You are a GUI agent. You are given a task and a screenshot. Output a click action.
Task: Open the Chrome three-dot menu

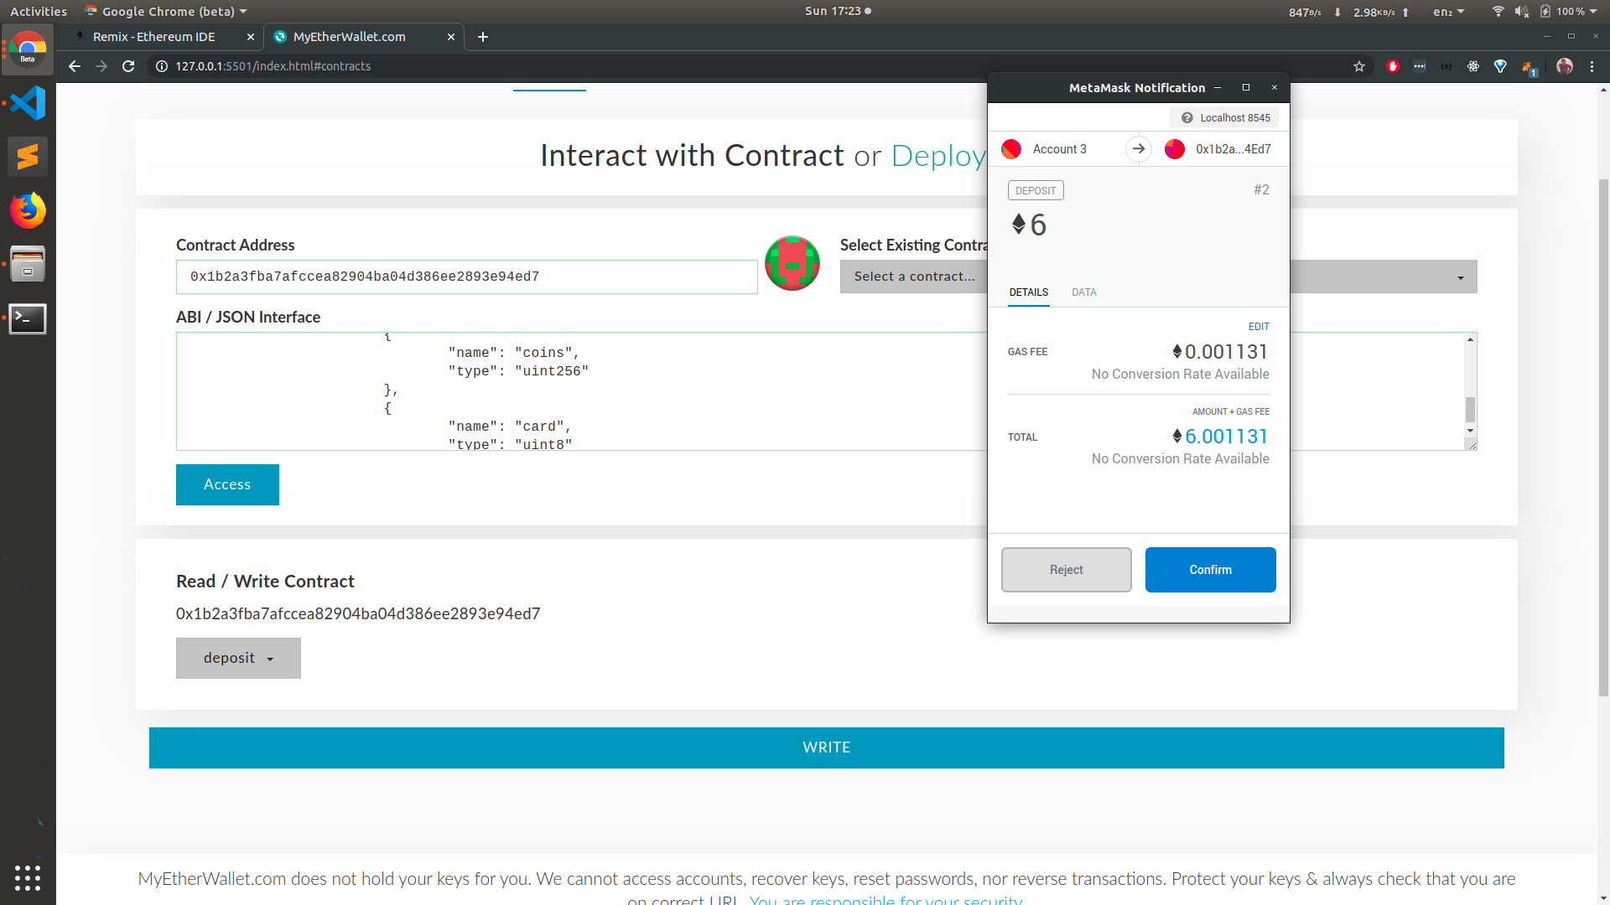[1592, 66]
